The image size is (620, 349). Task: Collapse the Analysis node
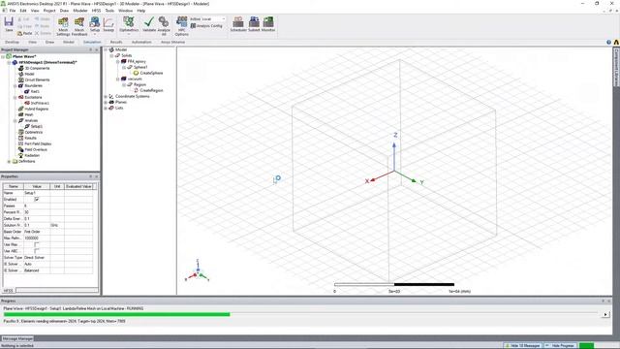point(15,120)
